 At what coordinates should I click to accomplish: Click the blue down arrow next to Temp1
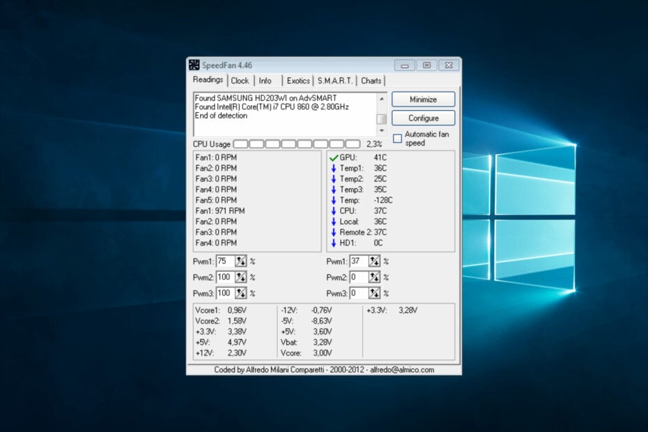[x=334, y=168]
